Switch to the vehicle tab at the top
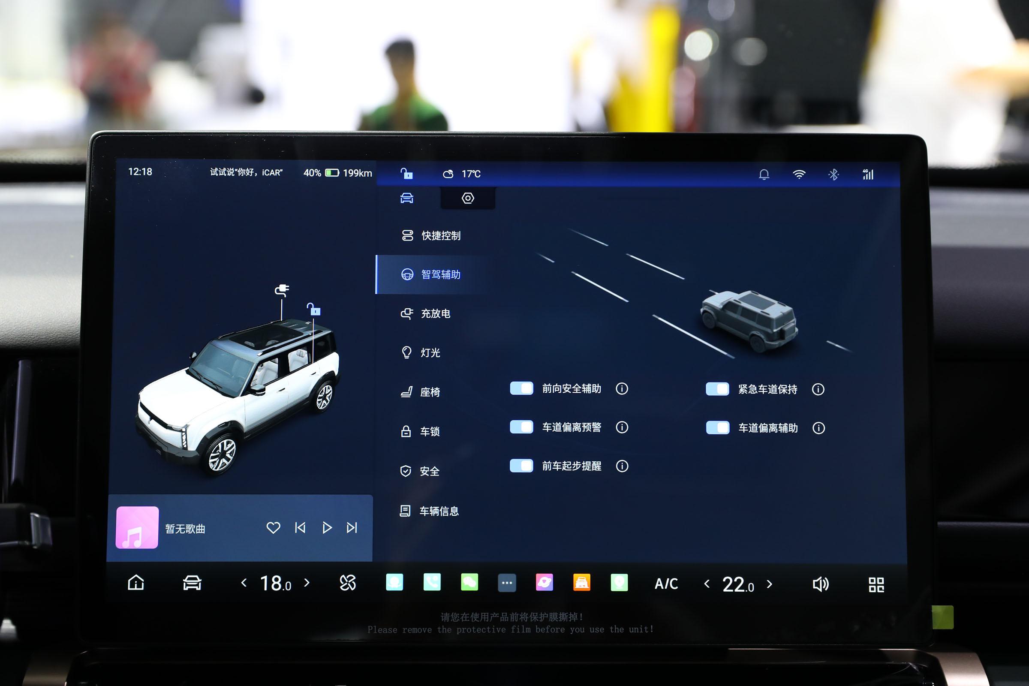 tap(407, 198)
